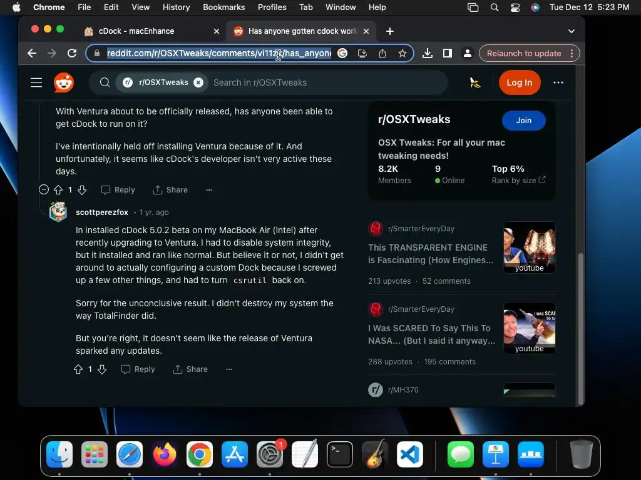Reply to the Ventura cDock question comment
641x480 pixels.
[118, 190]
